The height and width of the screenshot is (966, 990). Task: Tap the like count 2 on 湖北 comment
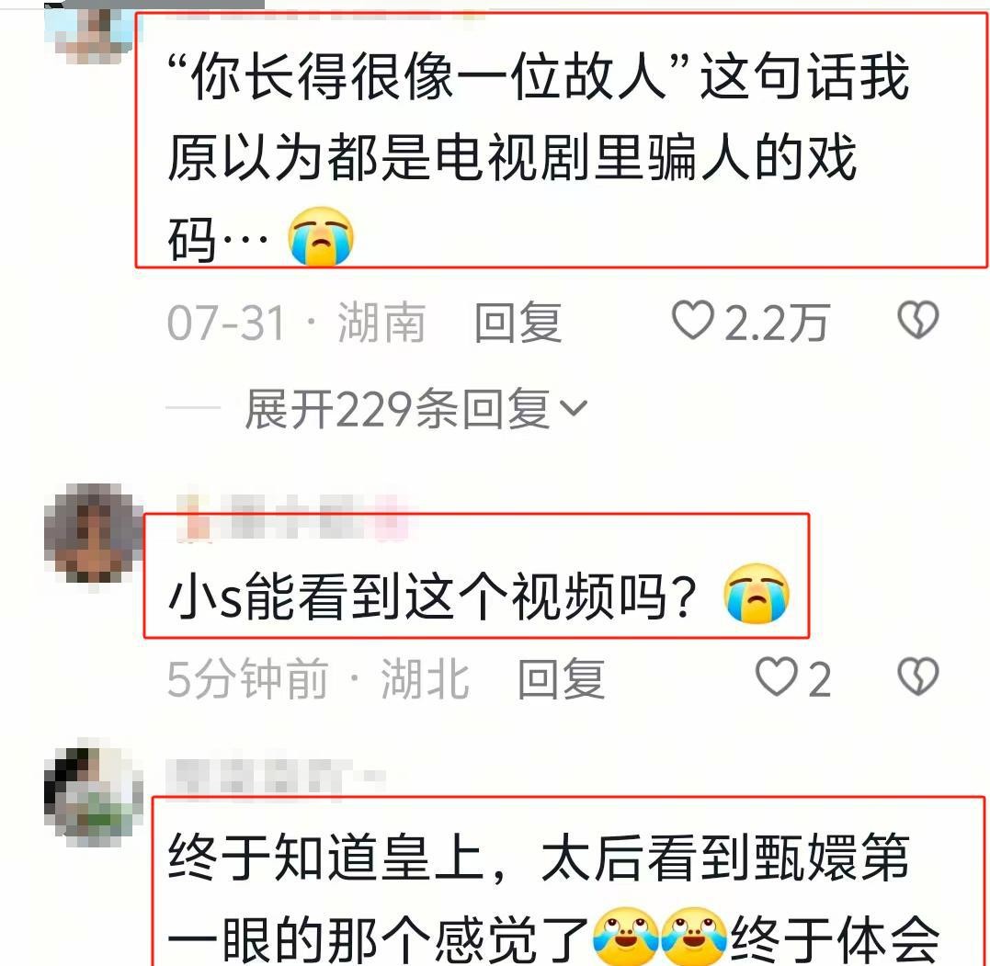[820, 680]
